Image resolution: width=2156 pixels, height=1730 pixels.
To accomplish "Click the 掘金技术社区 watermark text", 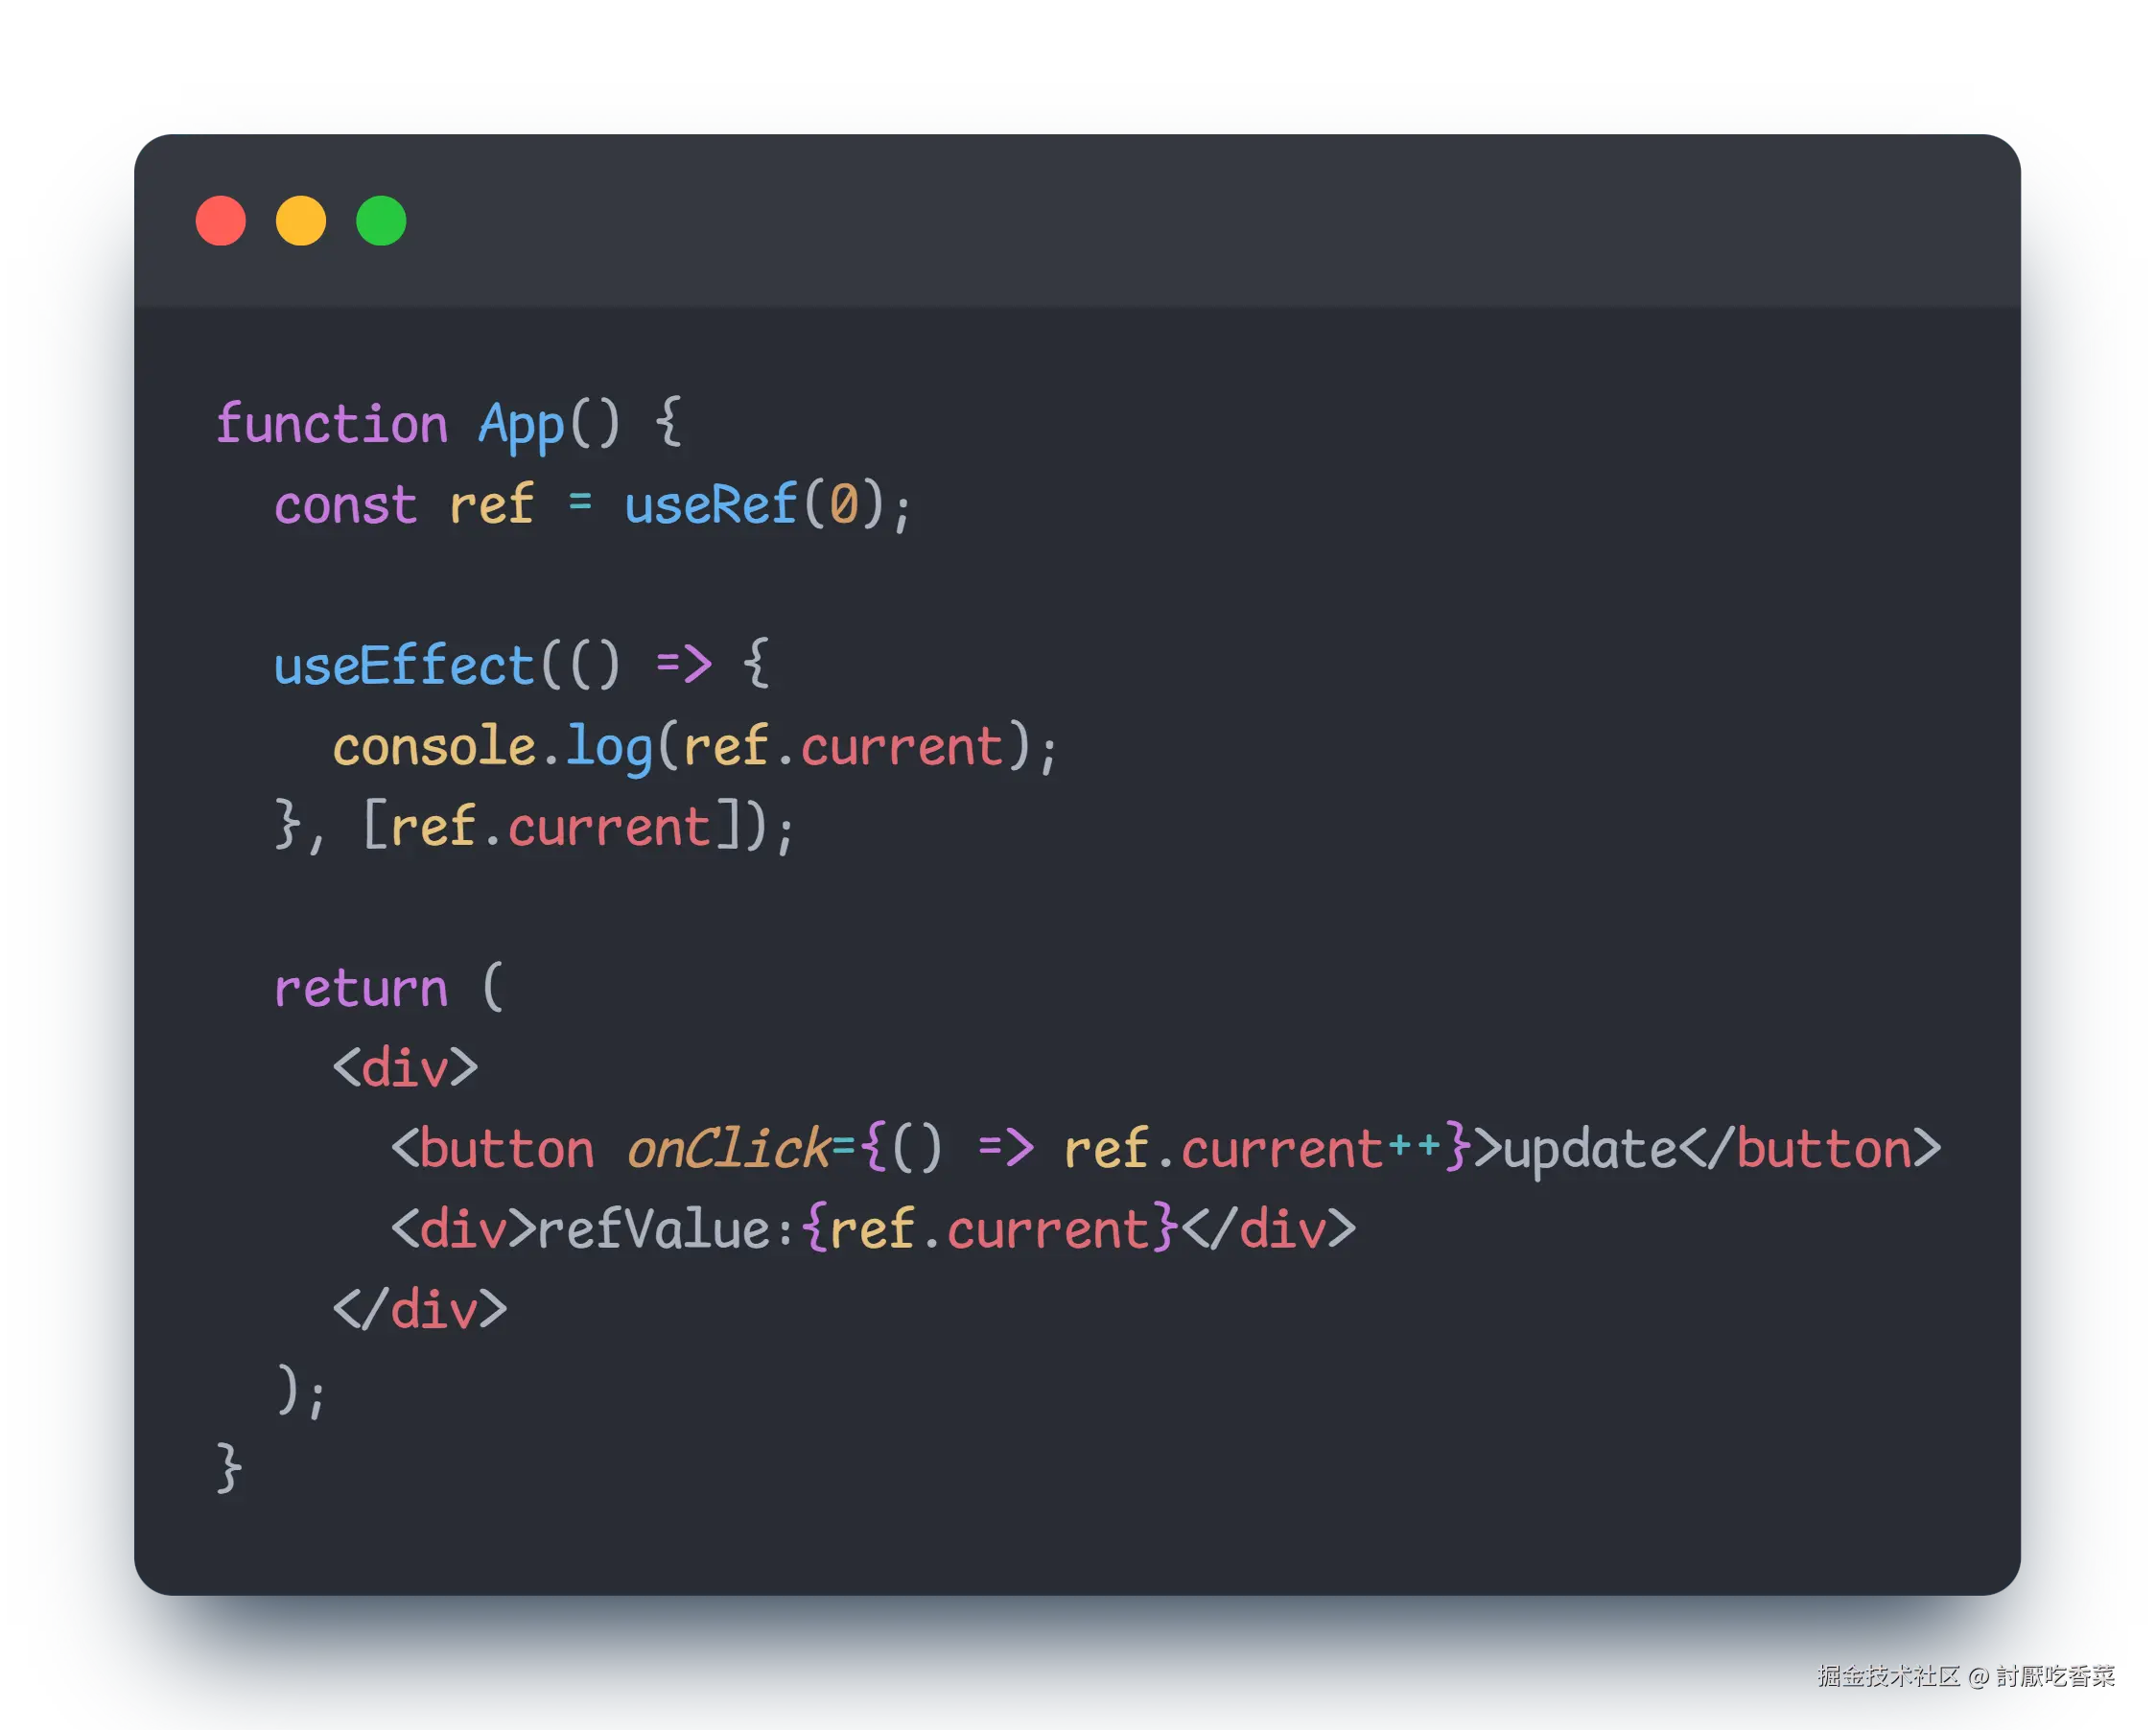I will pyautogui.click(x=1887, y=1675).
